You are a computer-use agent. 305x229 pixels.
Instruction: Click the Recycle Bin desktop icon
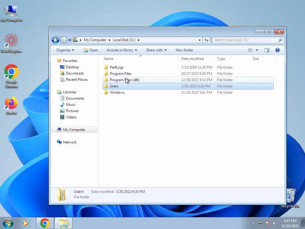[x=290, y=198]
